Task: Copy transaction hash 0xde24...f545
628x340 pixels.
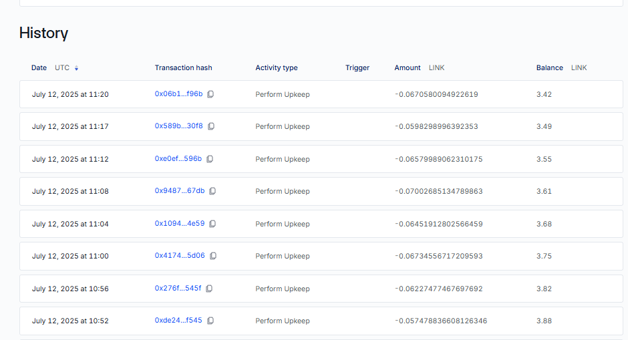Action: 210,321
